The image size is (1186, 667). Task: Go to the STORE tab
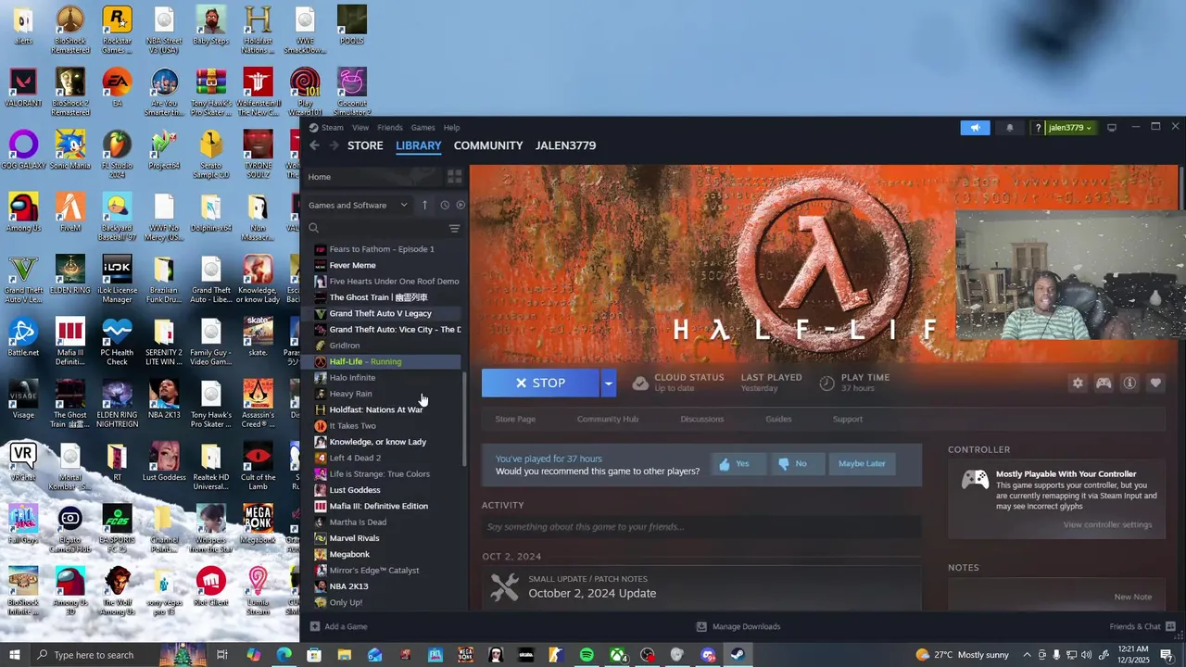pyautogui.click(x=365, y=145)
